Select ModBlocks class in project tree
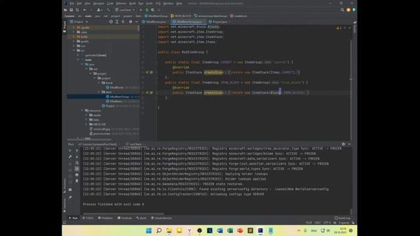The height and width of the screenshot is (236, 420). pyautogui.click(x=117, y=87)
